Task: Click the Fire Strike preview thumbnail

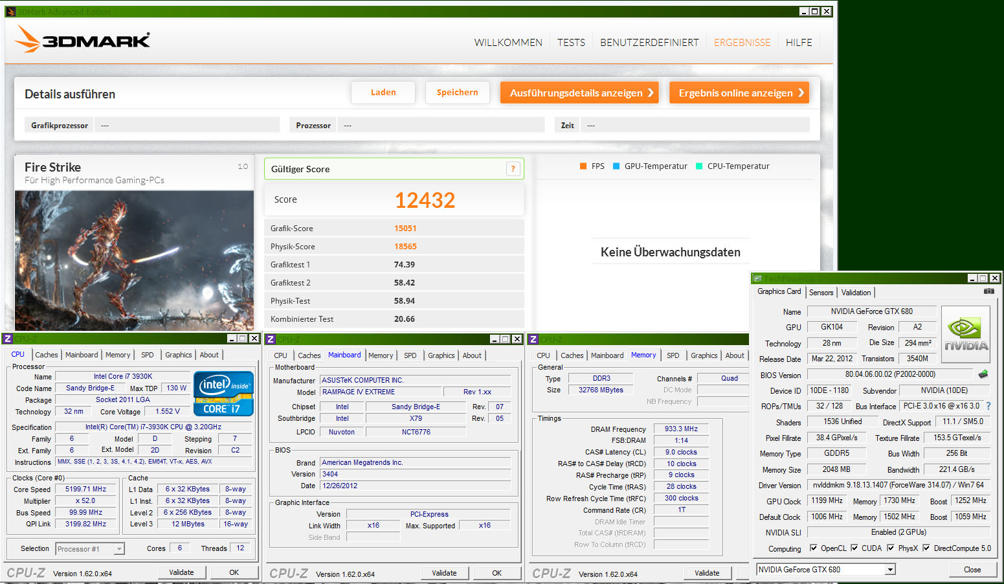Action: pos(134,260)
